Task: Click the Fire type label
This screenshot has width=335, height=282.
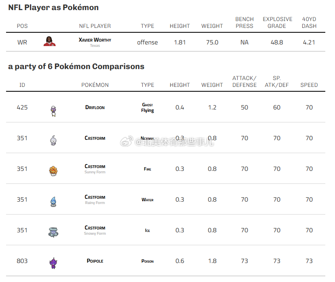Action: (x=147, y=169)
